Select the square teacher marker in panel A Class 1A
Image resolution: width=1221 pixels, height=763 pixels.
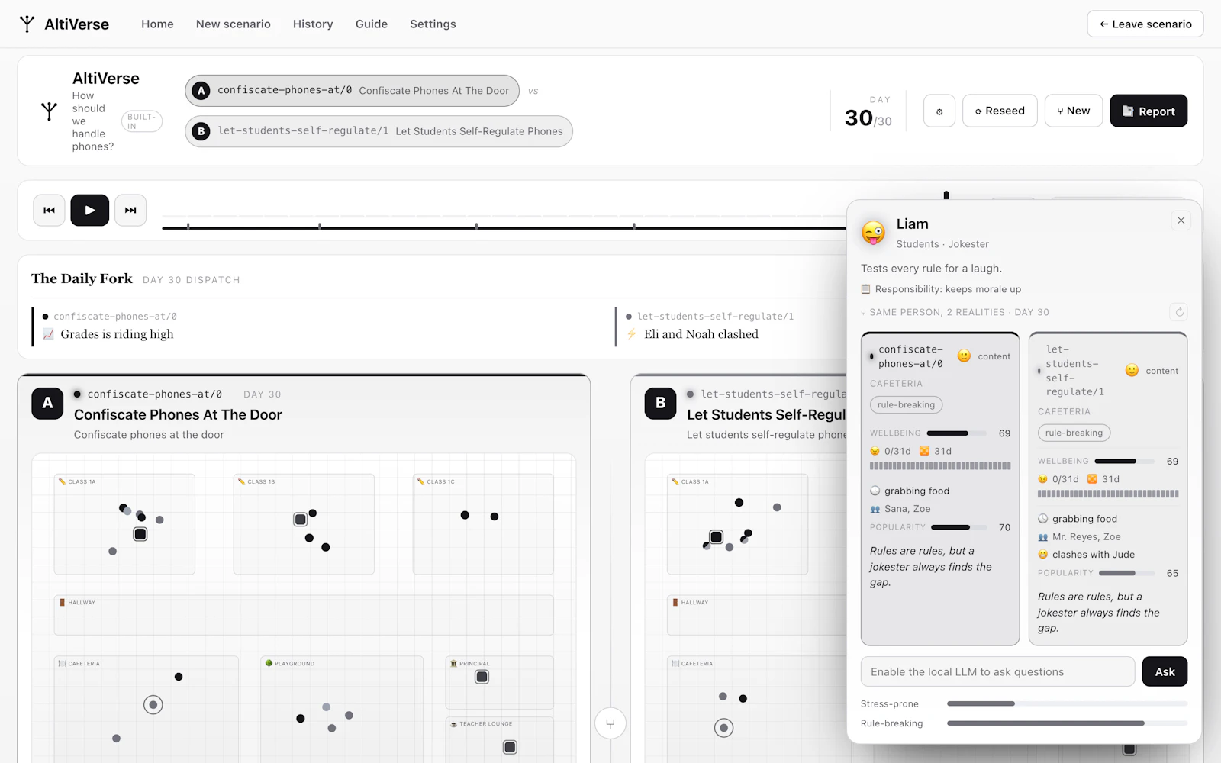pos(140,534)
